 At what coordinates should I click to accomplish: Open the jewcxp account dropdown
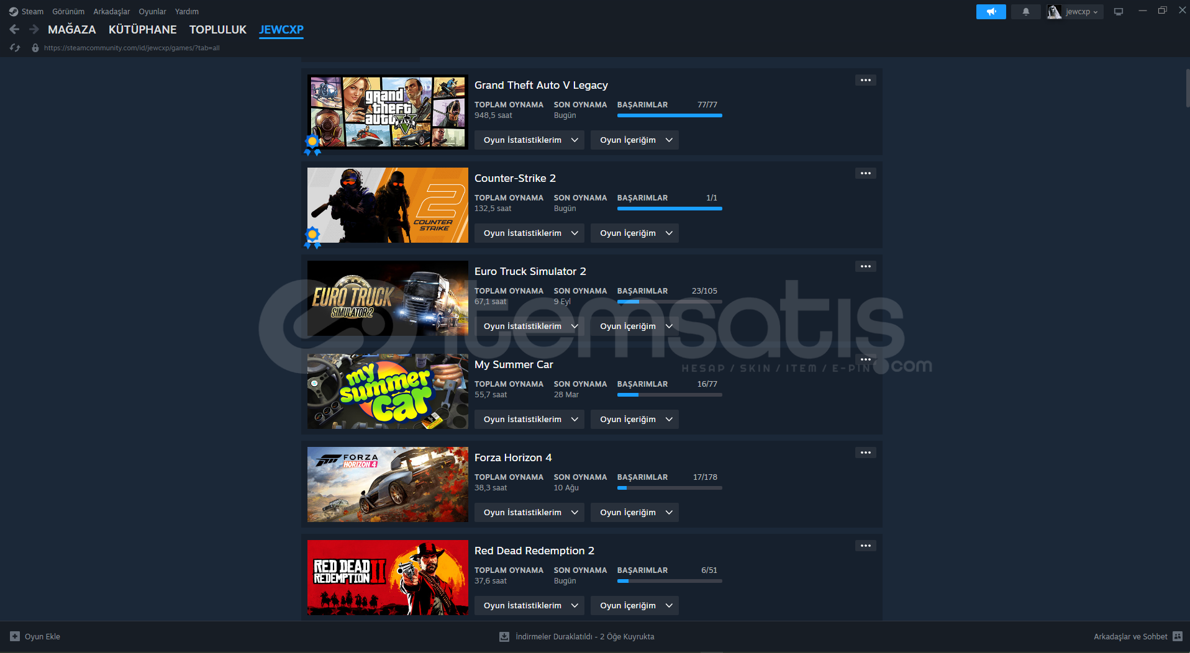[x=1081, y=12]
